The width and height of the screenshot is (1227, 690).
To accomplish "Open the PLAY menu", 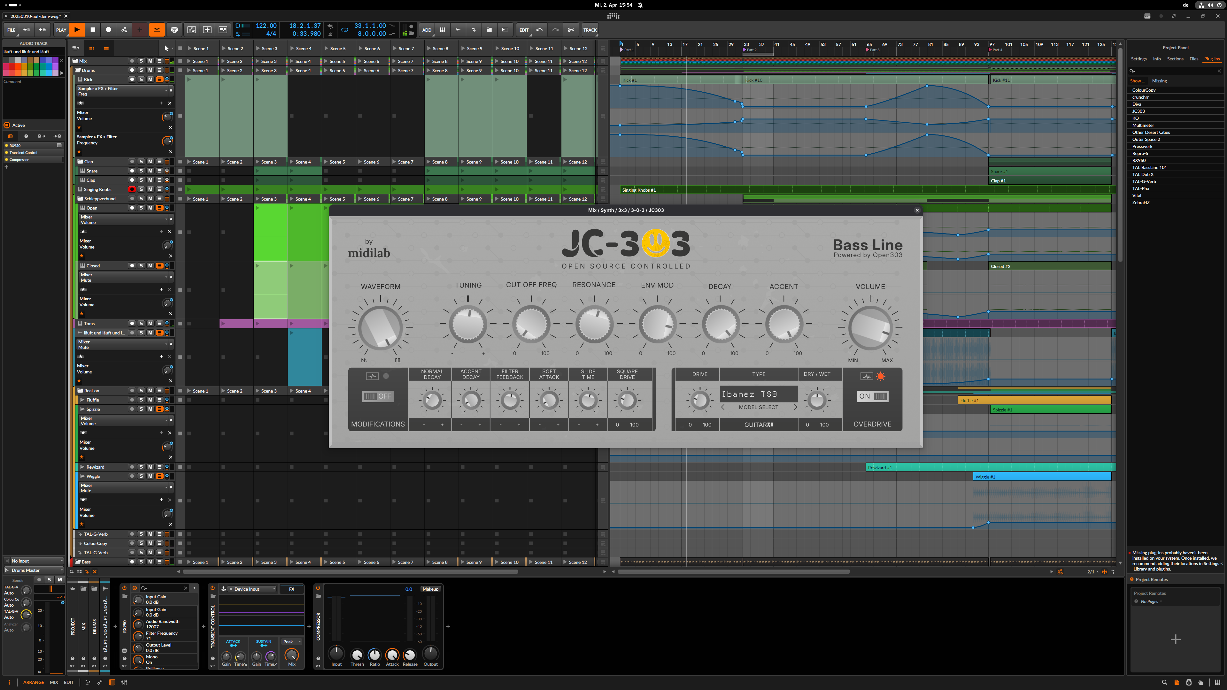I will coord(61,29).
